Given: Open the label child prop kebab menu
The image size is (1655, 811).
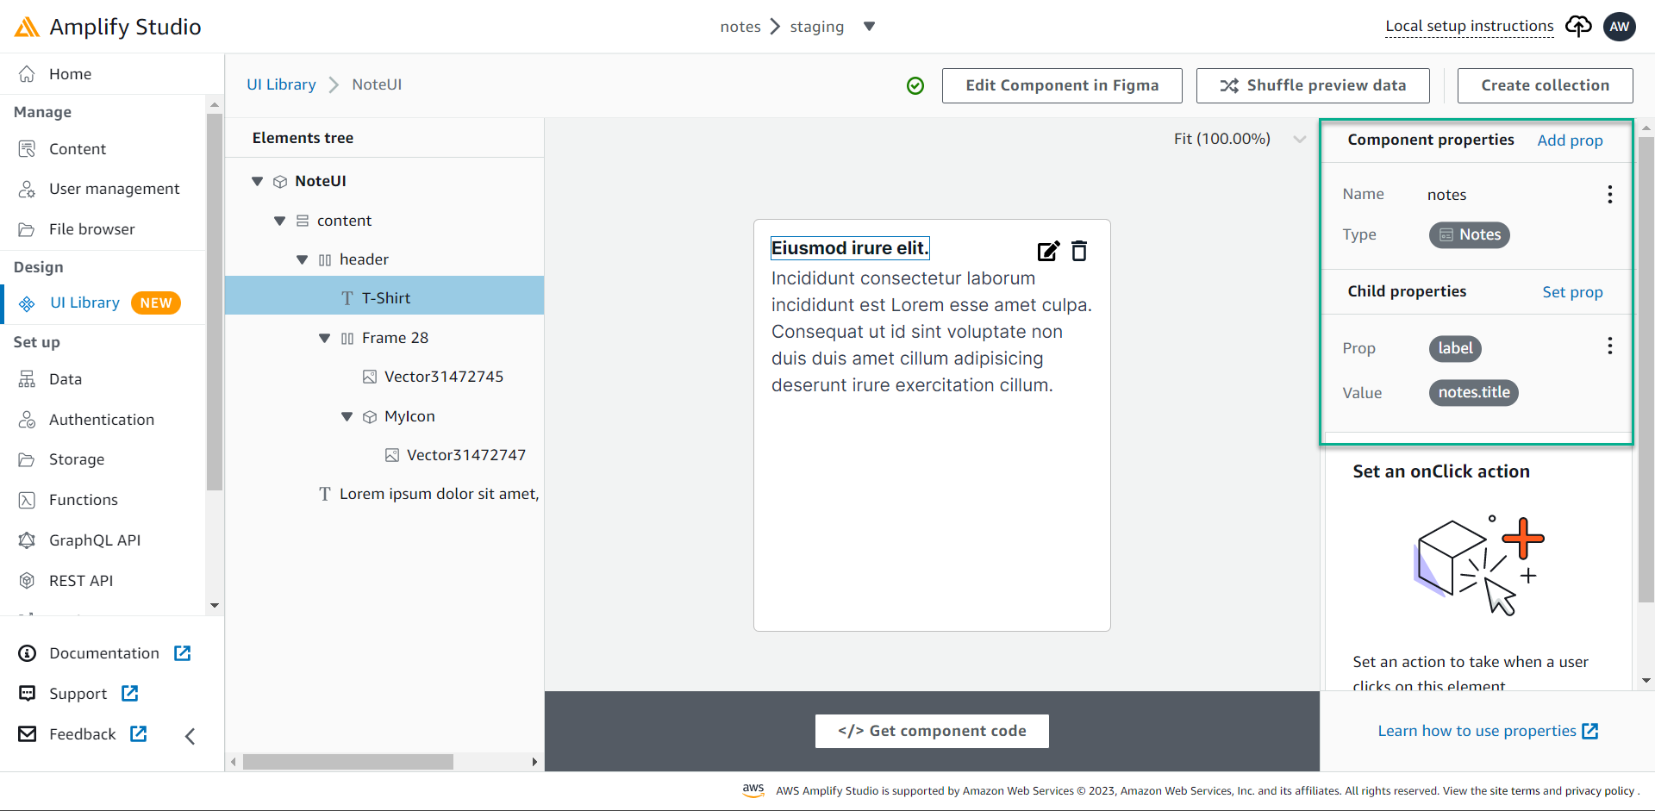Looking at the screenshot, I should pyautogui.click(x=1609, y=346).
